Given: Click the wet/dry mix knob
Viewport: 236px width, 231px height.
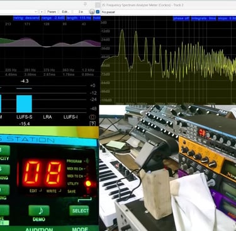Looking at the screenshot, I should [92, 12].
